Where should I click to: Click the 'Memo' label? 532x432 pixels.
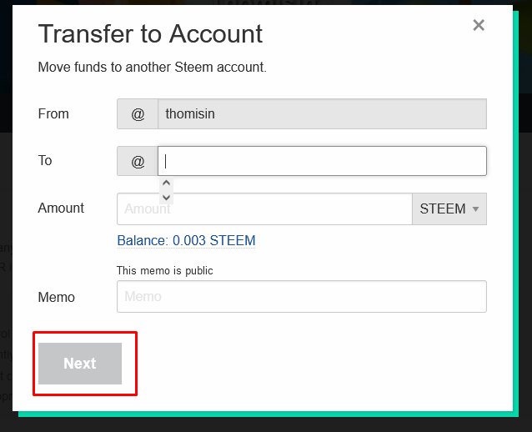[57, 297]
